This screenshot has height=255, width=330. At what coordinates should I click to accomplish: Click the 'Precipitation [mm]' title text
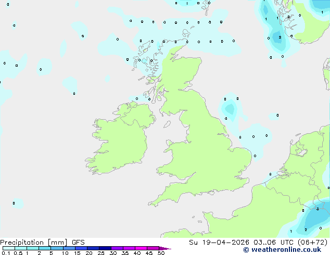[34, 242]
